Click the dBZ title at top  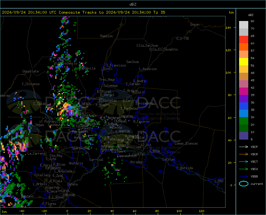(133, 4)
